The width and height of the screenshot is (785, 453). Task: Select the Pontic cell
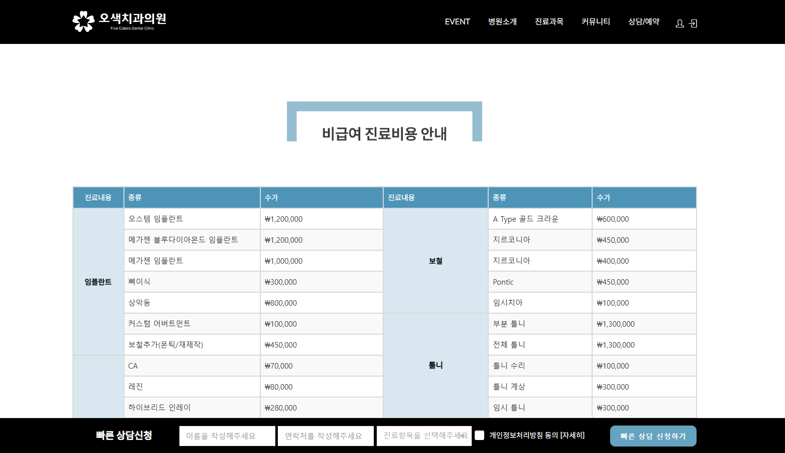[540, 282]
